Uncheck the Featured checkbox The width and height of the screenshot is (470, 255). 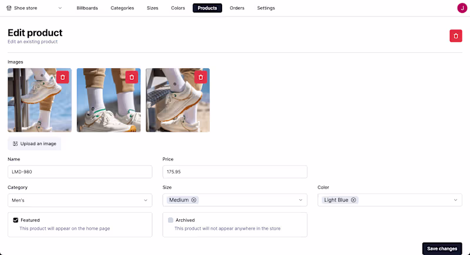tap(16, 220)
